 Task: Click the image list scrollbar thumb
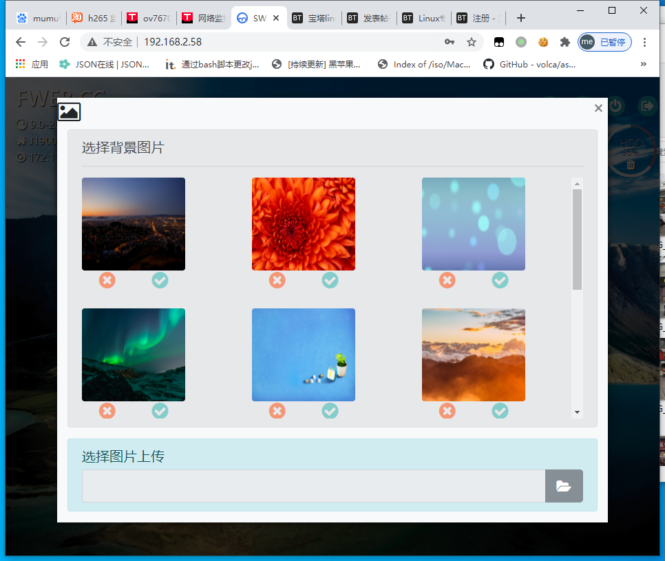coord(577,240)
